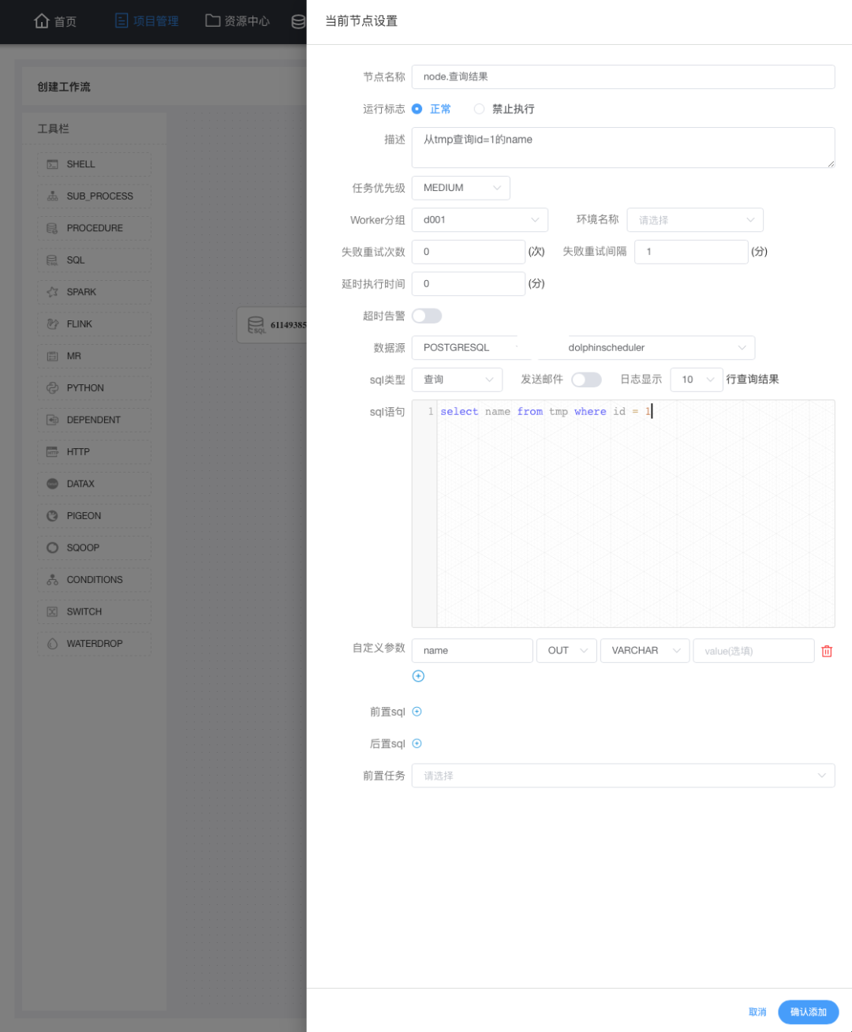
Task: Select the WATERDROP task icon
Action: 52,643
